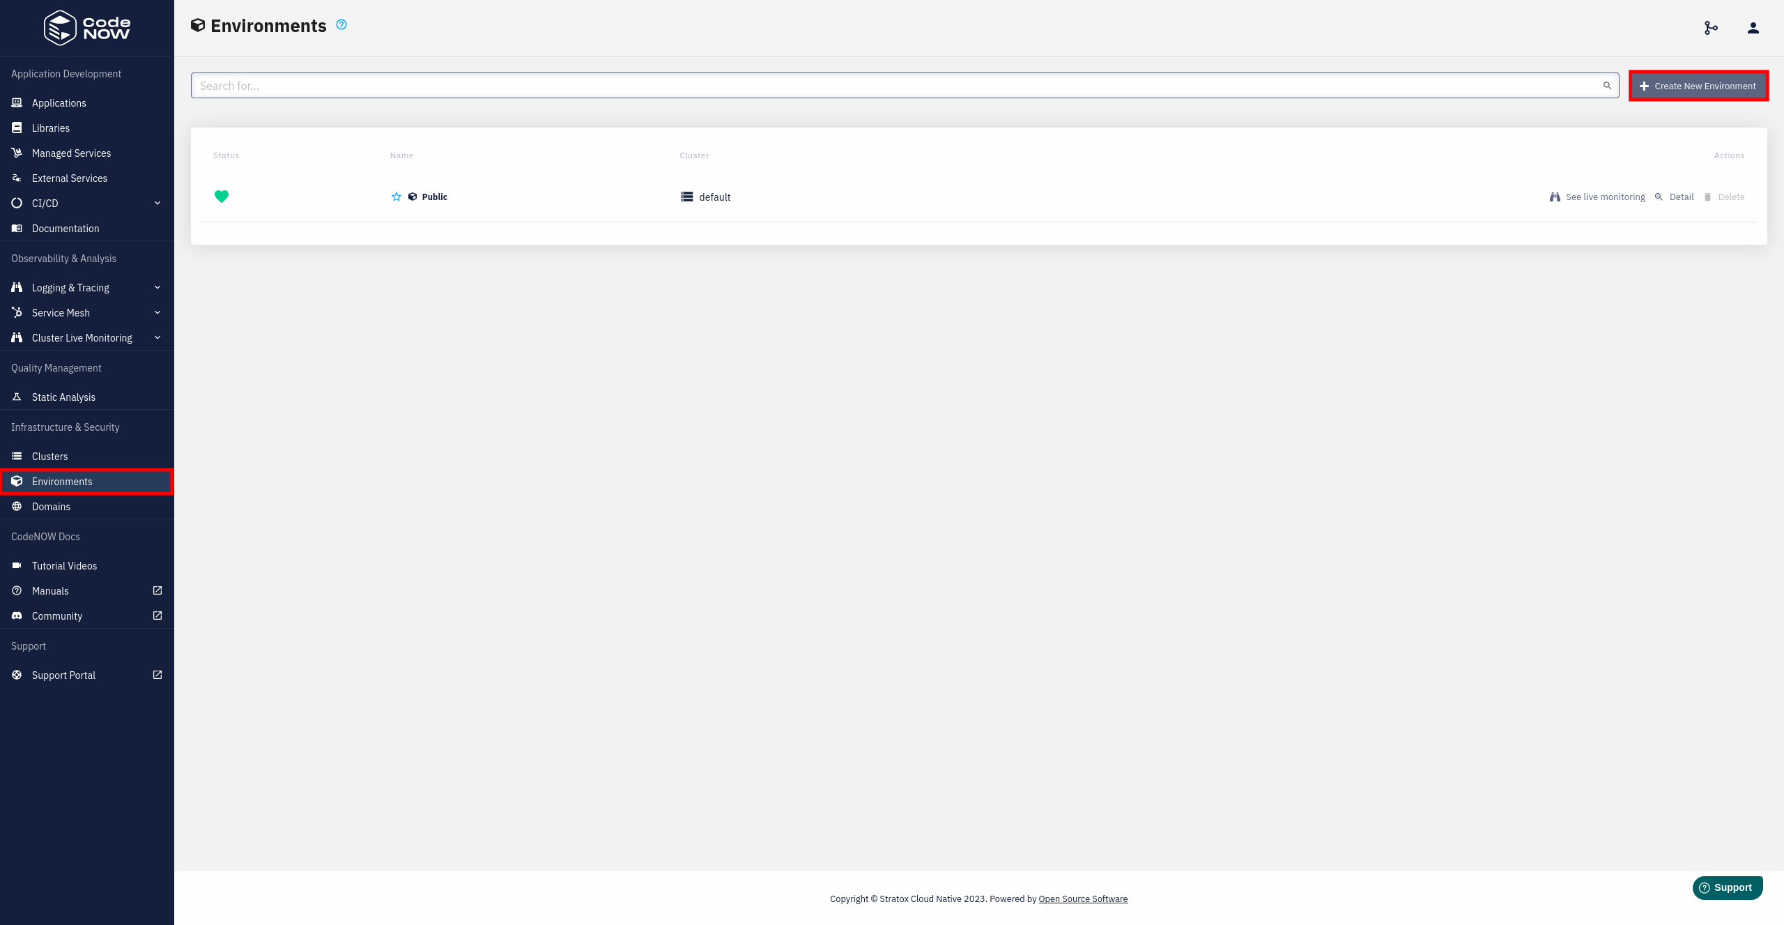The width and height of the screenshot is (1784, 925).
Task: Open Applications in the sidebar
Action: click(87, 102)
